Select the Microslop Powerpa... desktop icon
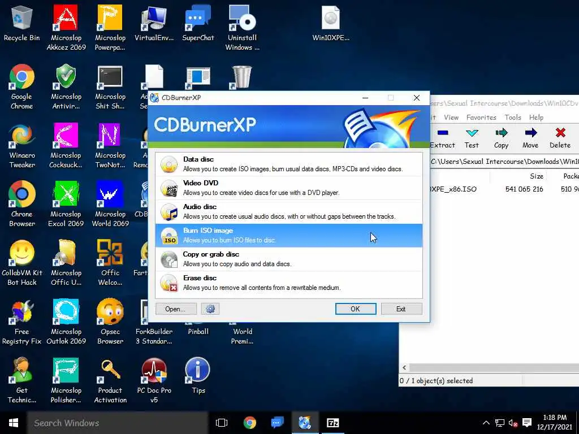 pyautogui.click(x=110, y=28)
